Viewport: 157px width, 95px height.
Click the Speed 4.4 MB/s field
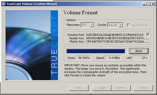point(113,58)
